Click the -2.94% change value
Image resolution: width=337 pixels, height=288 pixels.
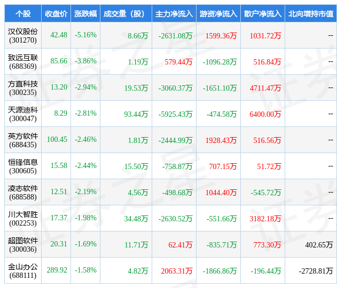tap(85, 87)
